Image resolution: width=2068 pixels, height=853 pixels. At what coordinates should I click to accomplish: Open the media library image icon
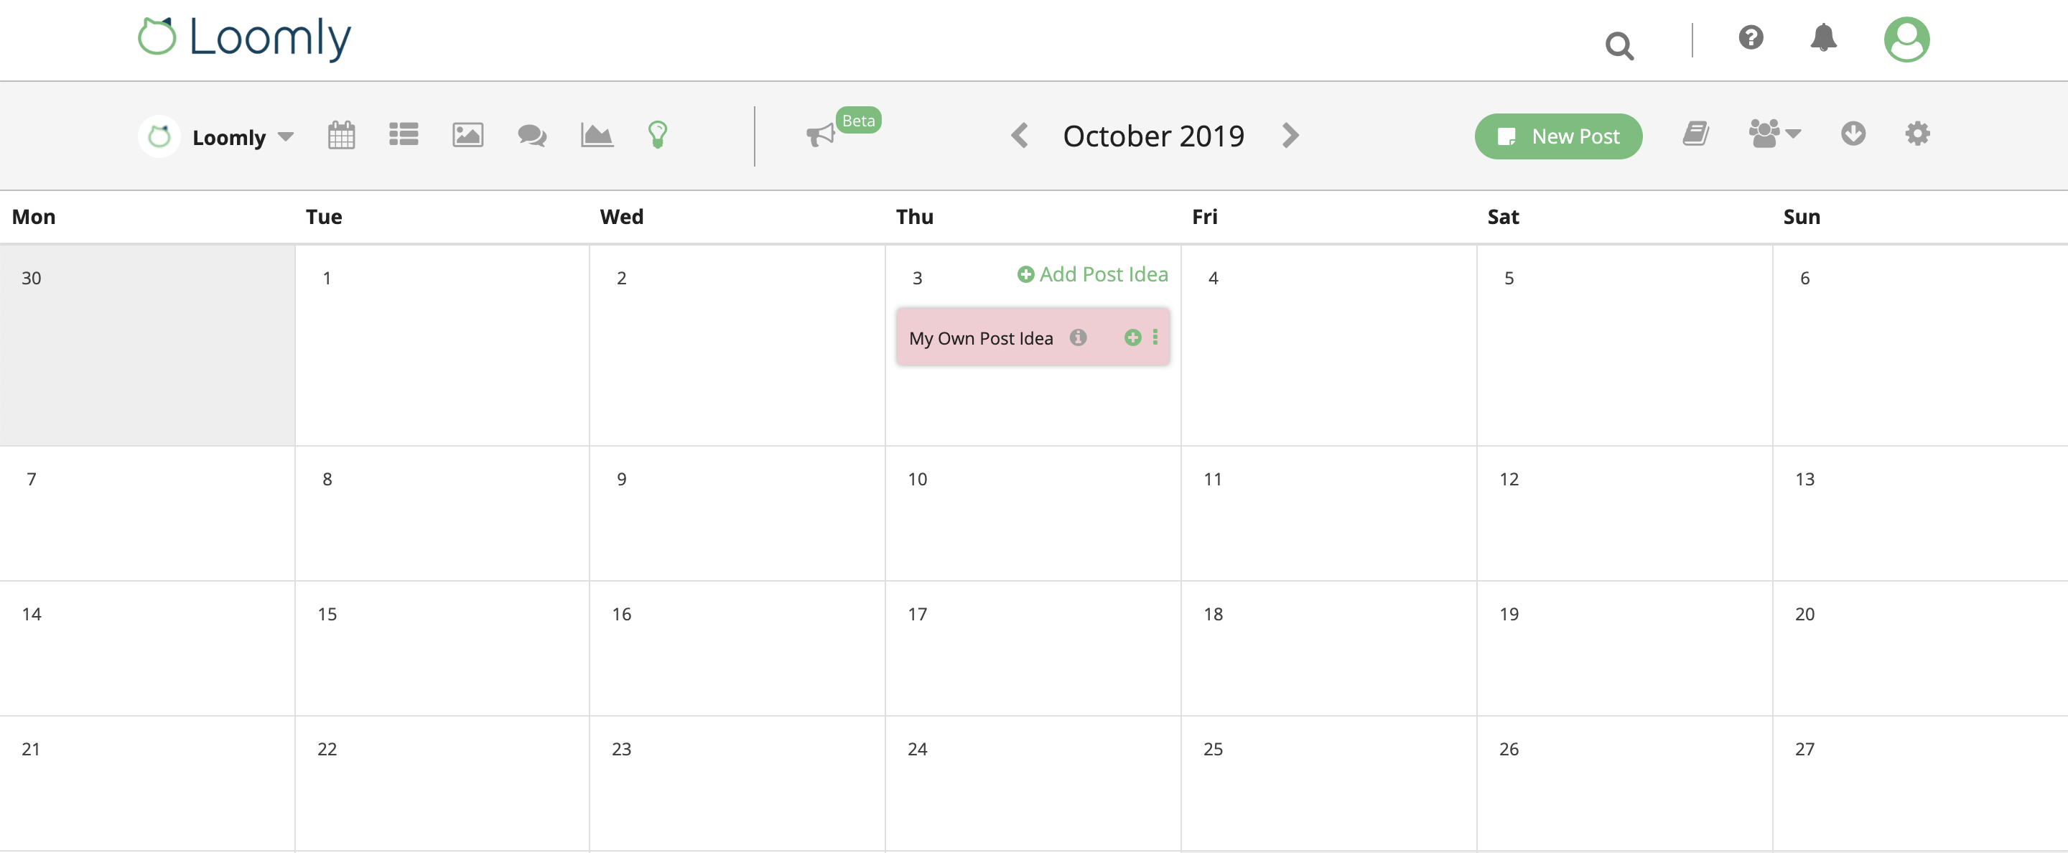[x=467, y=135]
